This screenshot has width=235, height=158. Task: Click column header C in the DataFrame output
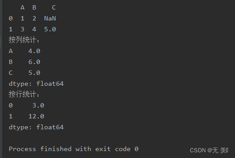click(54, 7)
